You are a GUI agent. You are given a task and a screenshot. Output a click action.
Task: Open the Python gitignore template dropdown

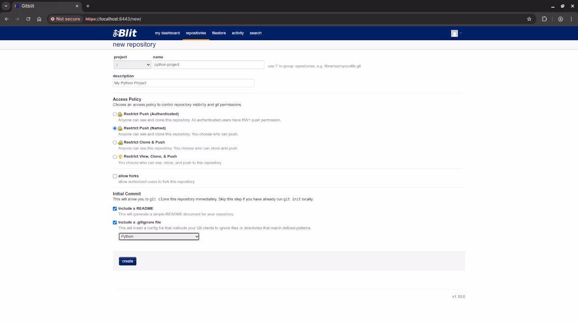pos(158,237)
